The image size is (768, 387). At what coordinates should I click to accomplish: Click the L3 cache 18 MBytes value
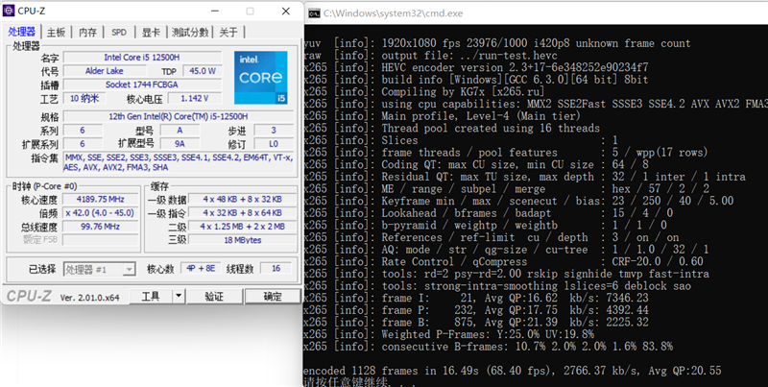tap(242, 240)
